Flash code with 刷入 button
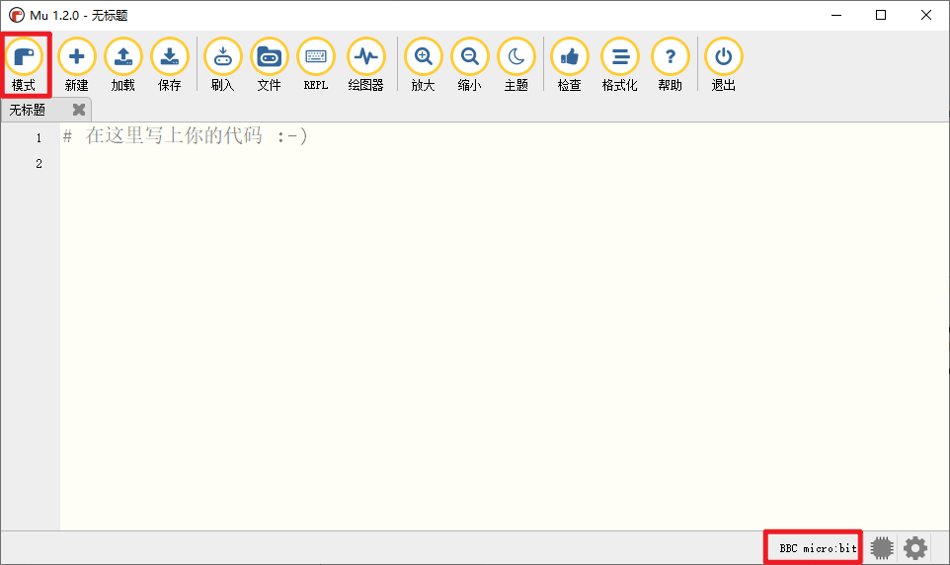This screenshot has height=565, width=950. tap(223, 57)
